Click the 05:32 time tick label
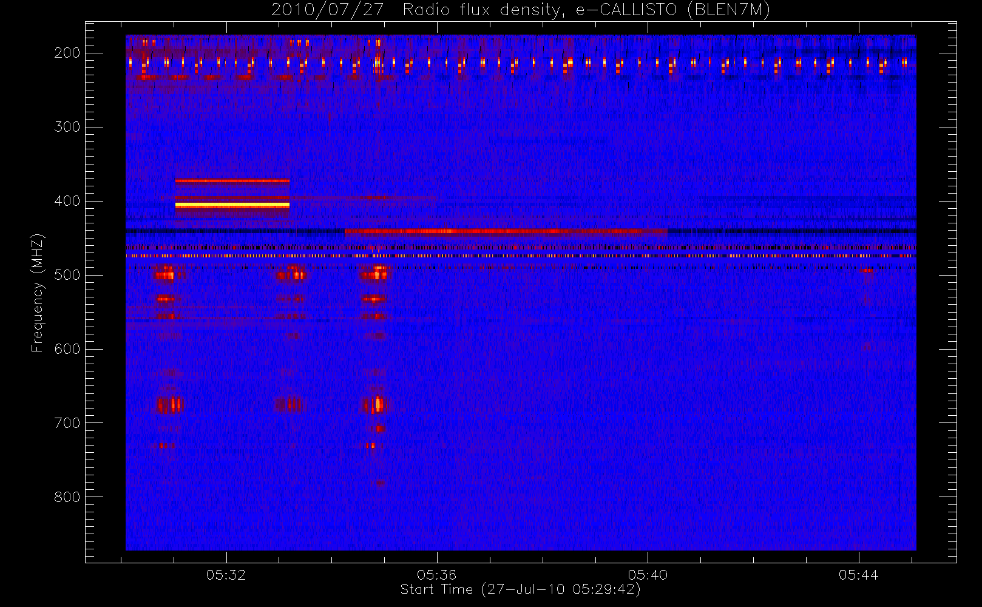 pos(226,575)
